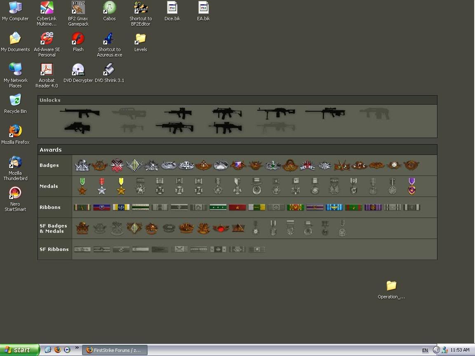Select the Dice.bik file
The height and width of the screenshot is (356, 475).
tap(172, 12)
